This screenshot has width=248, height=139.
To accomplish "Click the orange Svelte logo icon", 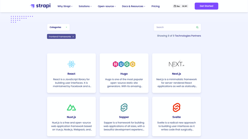I will (176, 107).
